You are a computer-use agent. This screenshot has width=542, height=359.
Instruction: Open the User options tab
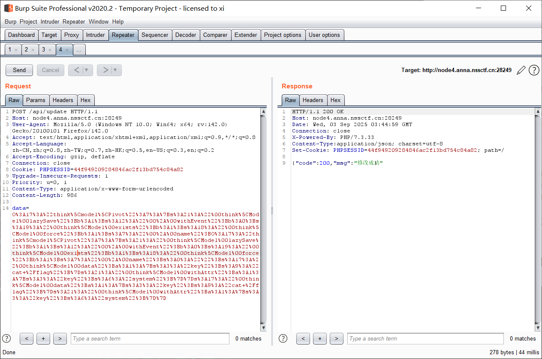324,35
